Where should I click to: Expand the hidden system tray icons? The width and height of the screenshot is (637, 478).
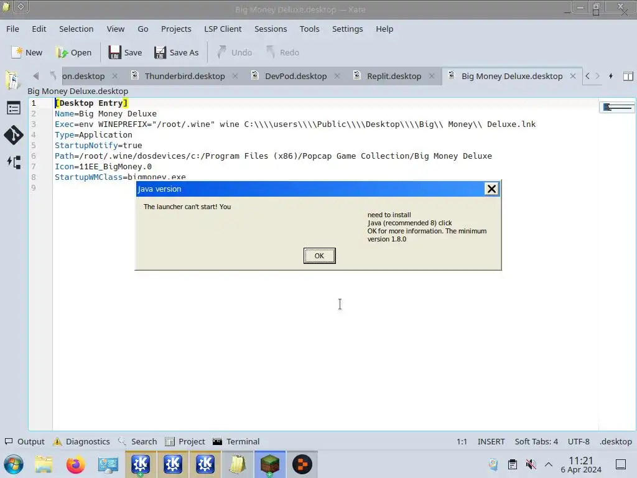[549, 464]
